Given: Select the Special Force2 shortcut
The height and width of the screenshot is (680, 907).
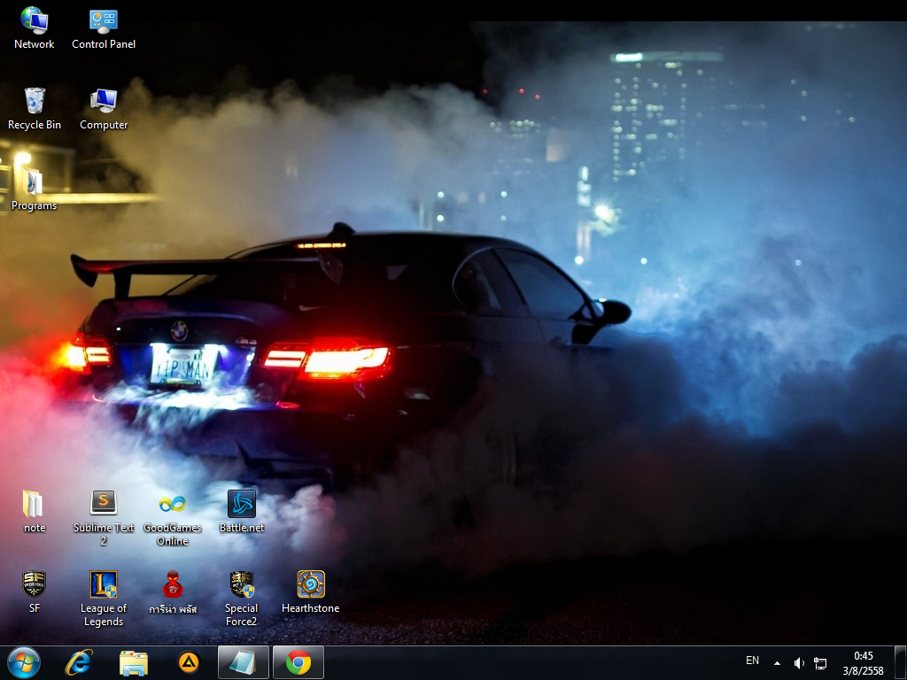Looking at the screenshot, I should [242, 599].
